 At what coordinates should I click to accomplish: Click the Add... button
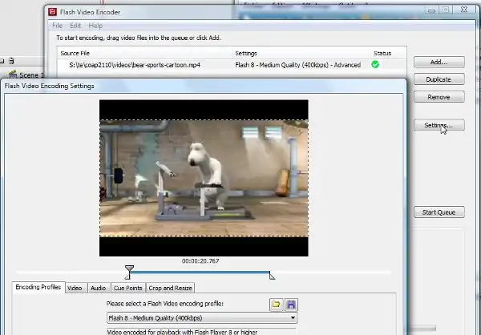click(439, 63)
